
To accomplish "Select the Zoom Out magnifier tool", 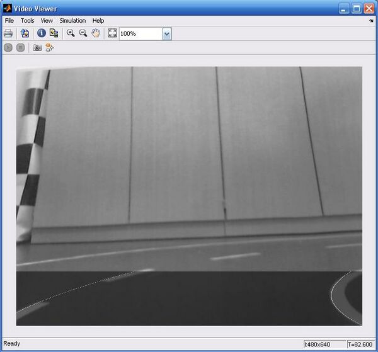I will pyautogui.click(x=83, y=33).
